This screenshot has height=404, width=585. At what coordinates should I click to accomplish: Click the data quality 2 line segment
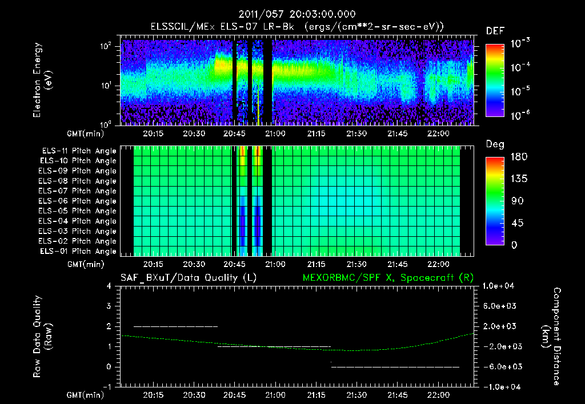tap(175, 326)
